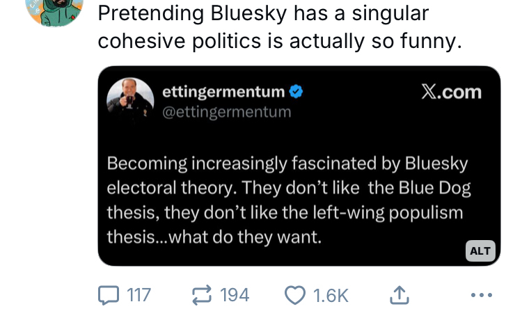Show image description via ALT badge

coord(480,251)
